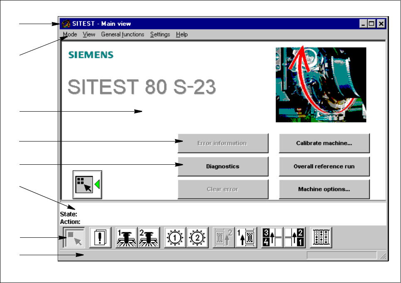Click the dotted columns magazine icon
401x283 pixels.
click(x=321, y=237)
